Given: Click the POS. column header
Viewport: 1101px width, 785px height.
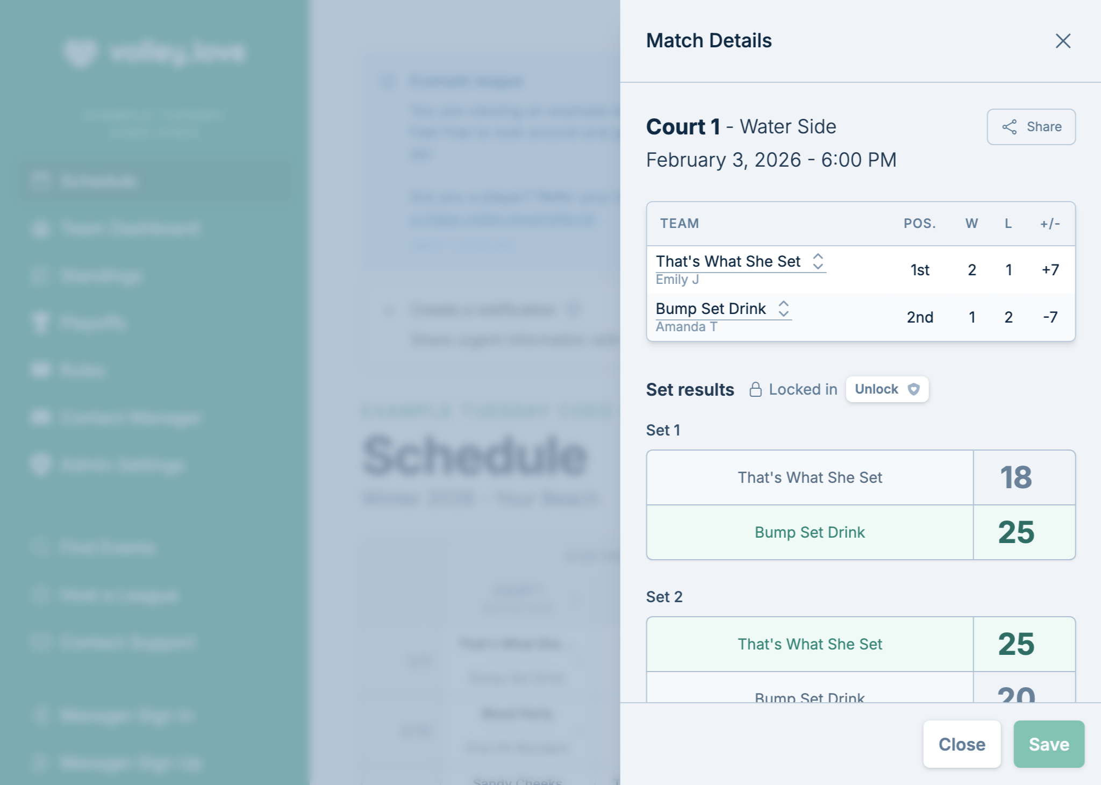Looking at the screenshot, I should (919, 224).
